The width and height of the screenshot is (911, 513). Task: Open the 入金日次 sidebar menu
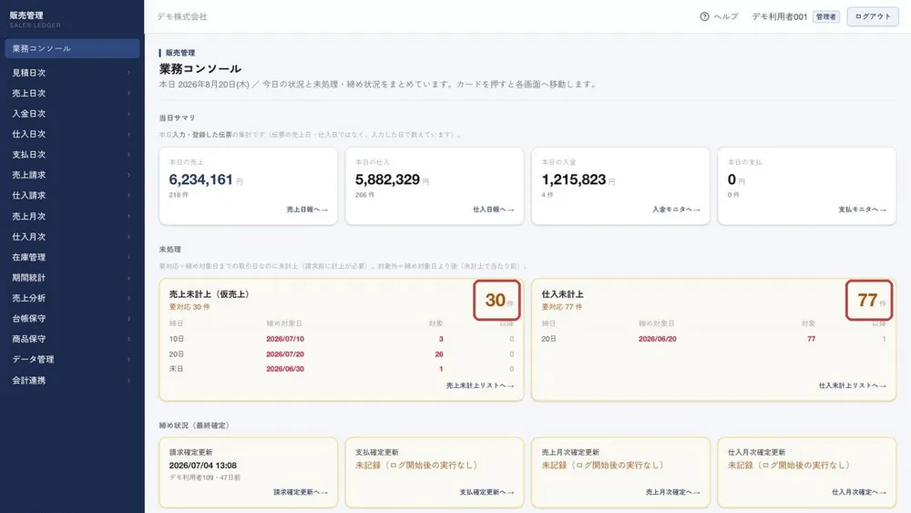pos(72,113)
